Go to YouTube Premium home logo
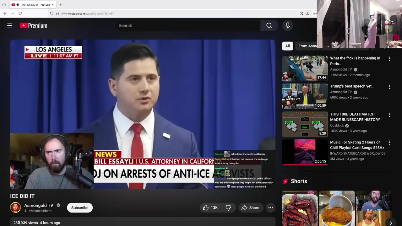Screen dimensions: 402x226 34,25
